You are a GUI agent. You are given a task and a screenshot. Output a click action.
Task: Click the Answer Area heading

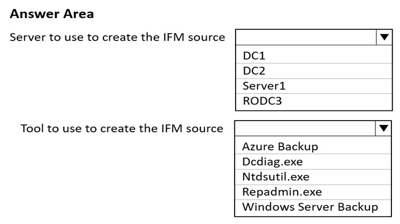click(52, 14)
